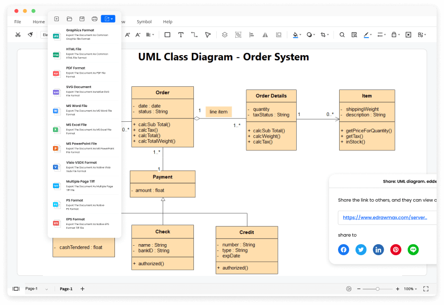444x305 pixels.
Task: Share to Pinterest
Action: click(x=396, y=249)
